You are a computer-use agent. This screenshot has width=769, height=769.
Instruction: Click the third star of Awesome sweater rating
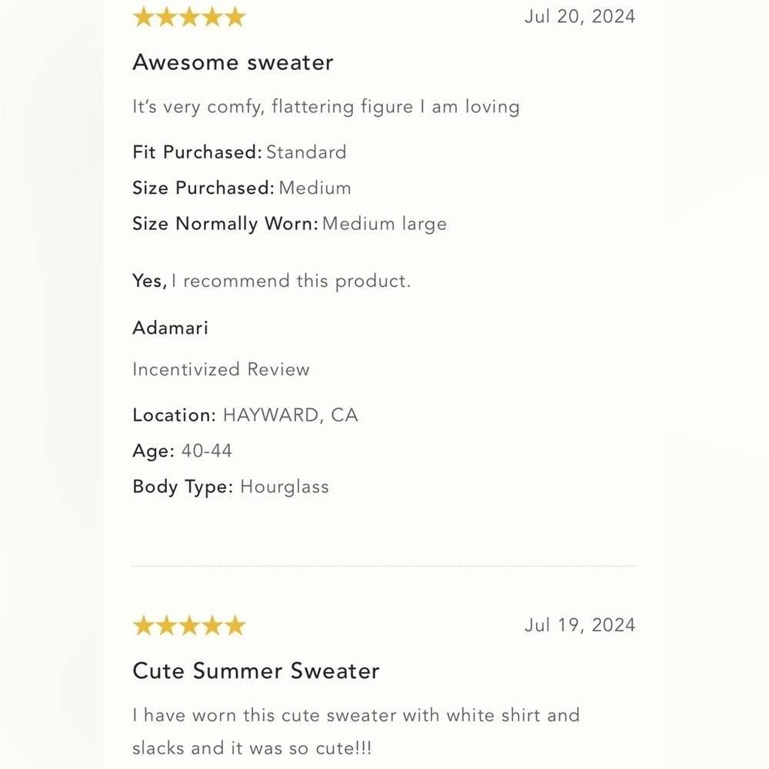[x=189, y=17]
